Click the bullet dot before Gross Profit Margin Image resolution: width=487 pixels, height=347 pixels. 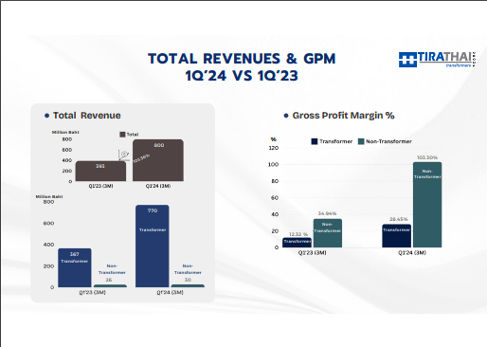pyautogui.click(x=286, y=116)
